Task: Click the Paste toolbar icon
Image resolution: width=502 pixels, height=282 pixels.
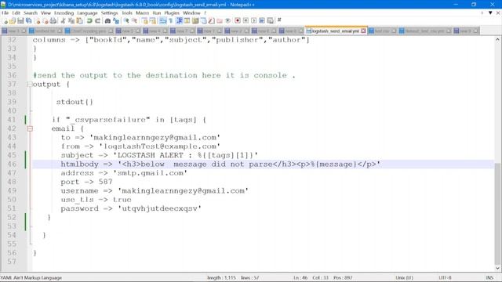Action: point(79,21)
